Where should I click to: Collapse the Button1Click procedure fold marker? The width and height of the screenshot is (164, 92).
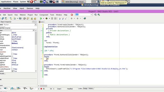(x=43, y=55)
